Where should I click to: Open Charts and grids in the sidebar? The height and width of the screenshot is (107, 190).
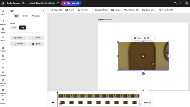3,83
